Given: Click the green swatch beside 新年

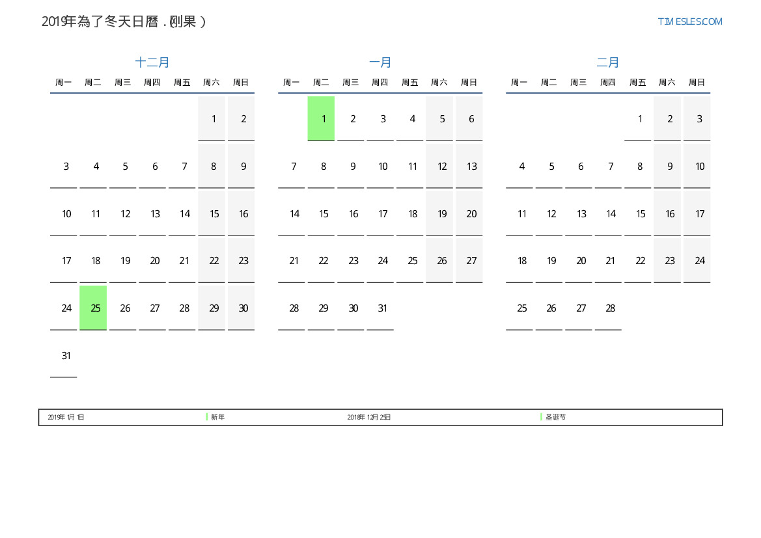Looking at the screenshot, I should [x=207, y=417].
